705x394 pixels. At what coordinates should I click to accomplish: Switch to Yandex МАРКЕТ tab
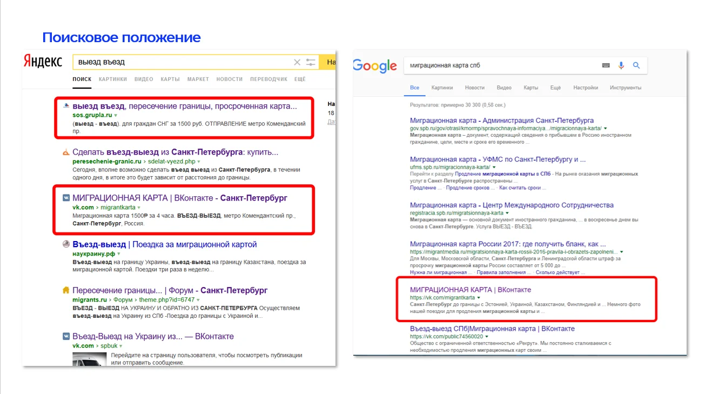click(x=198, y=79)
